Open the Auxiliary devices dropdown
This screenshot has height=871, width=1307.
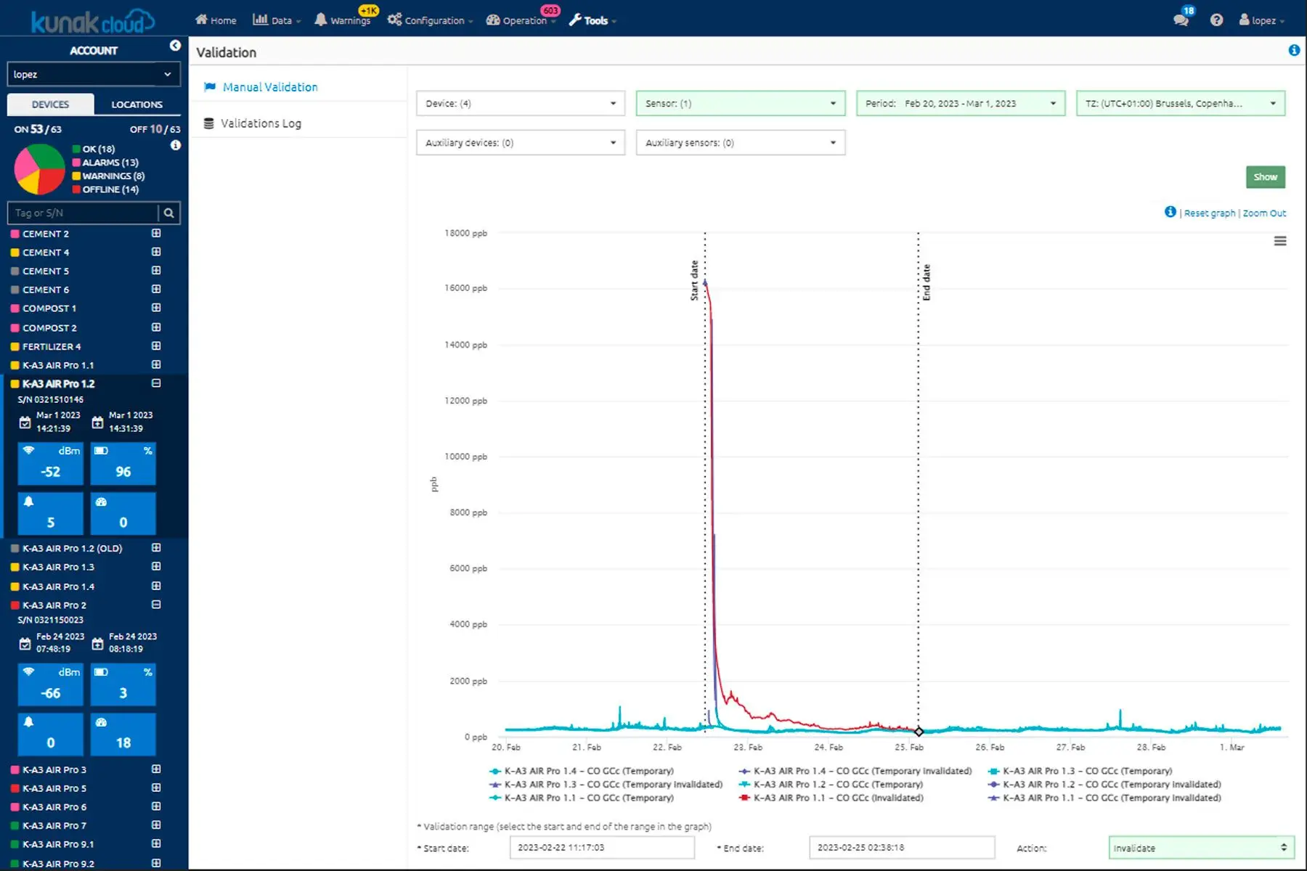521,142
